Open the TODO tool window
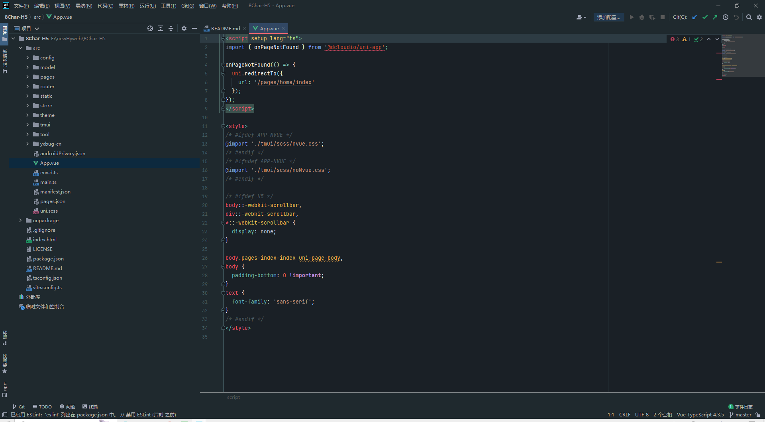The image size is (765, 422). tap(42, 407)
